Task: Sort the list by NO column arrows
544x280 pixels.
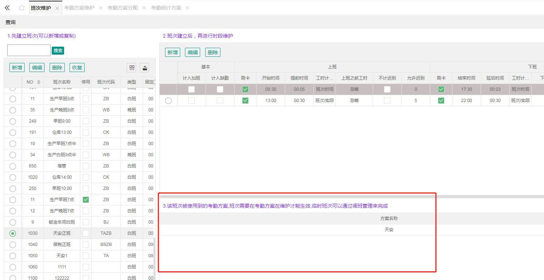Action: (39, 82)
